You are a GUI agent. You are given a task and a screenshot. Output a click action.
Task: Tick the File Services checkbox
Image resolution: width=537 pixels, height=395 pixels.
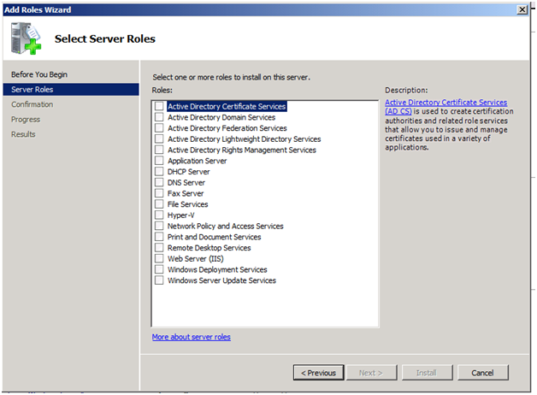coord(159,204)
